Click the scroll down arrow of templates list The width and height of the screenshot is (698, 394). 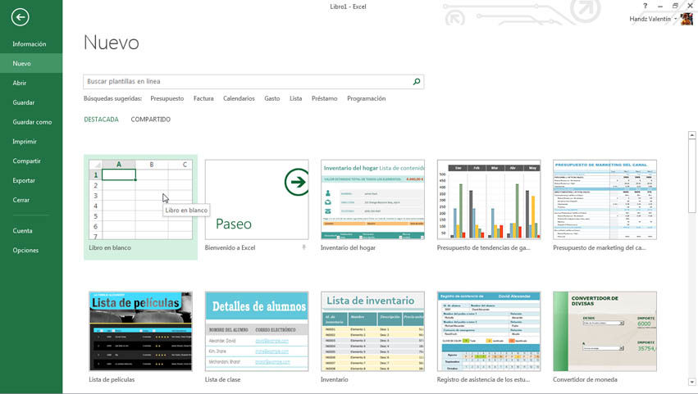click(x=691, y=382)
